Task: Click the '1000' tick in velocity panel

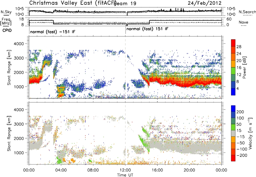Action: coord(20,153)
